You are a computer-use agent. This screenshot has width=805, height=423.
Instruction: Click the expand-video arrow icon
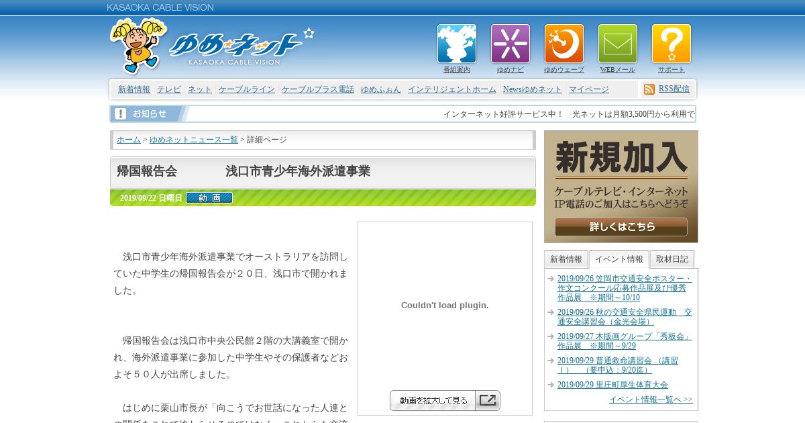[x=488, y=401]
